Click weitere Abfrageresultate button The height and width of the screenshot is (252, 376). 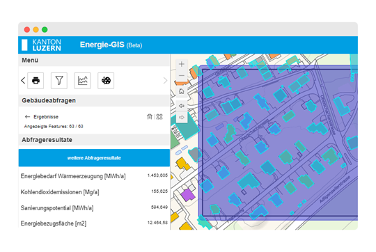pyautogui.click(x=94, y=158)
